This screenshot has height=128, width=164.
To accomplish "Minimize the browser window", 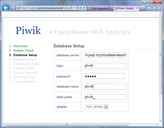I will point(145,2).
